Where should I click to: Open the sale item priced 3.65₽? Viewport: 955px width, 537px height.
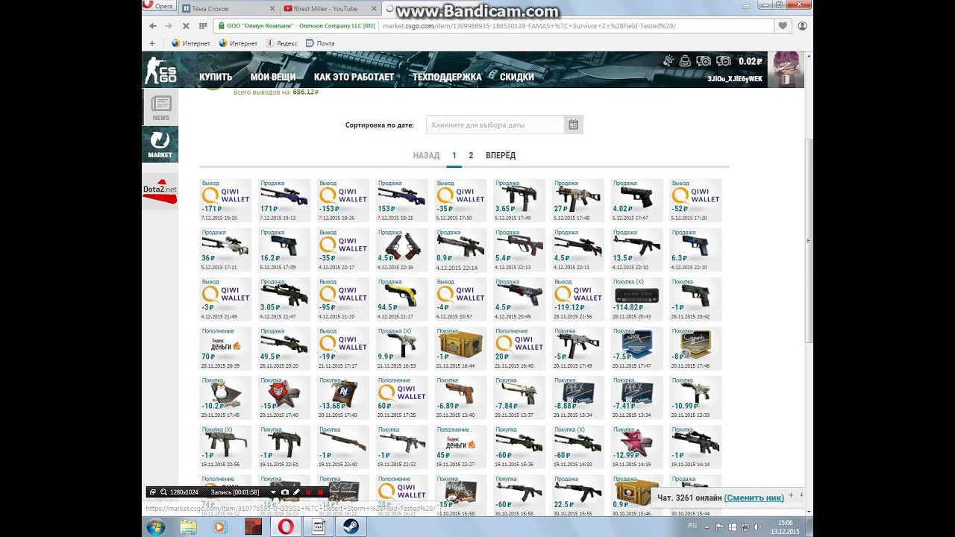(x=520, y=201)
